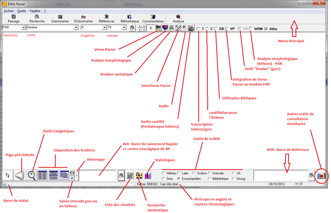Arrange windows in vertical columns layout
Image resolution: width=331 pixels, height=213 pixels.
click(43, 175)
